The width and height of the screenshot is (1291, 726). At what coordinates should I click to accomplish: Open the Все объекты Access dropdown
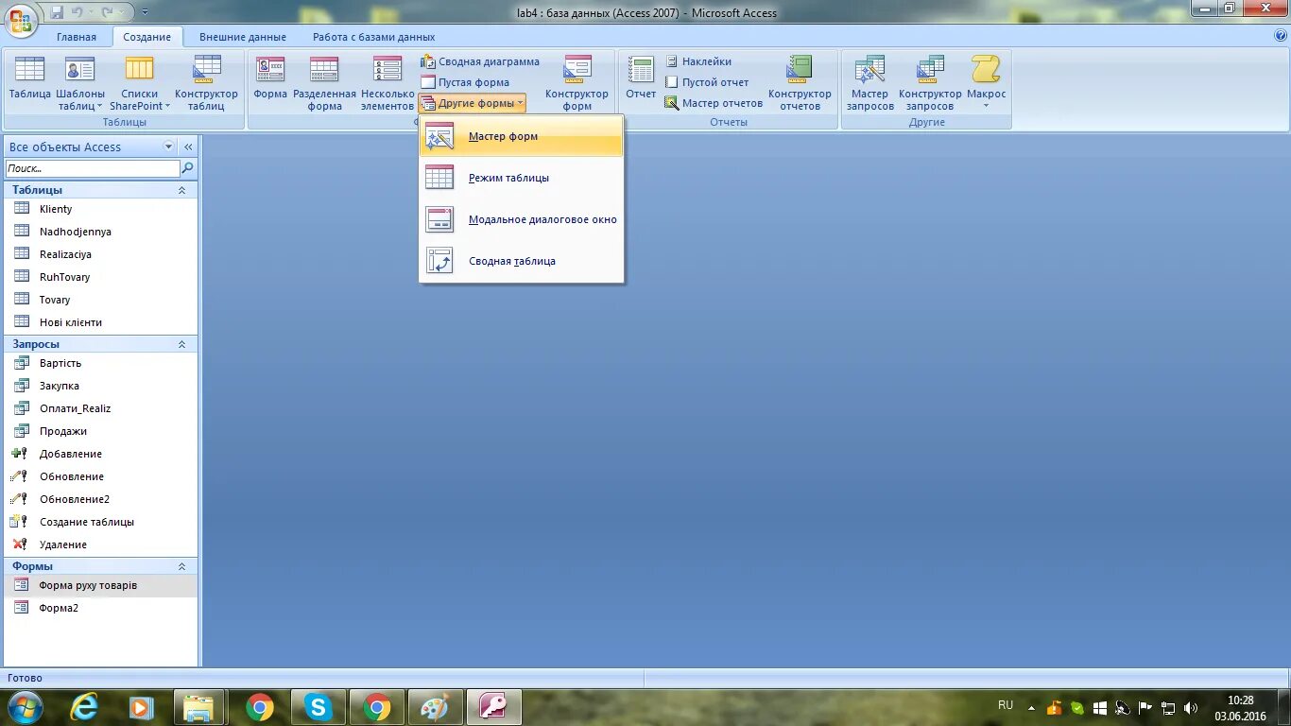tap(169, 147)
